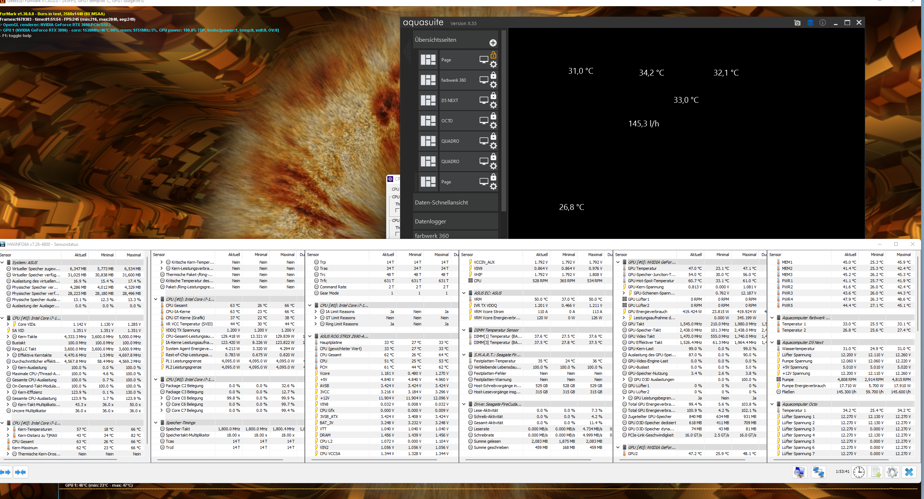Toggle desktop mode monitor for OCTO
This screenshot has width=924, height=499.
(484, 121)
